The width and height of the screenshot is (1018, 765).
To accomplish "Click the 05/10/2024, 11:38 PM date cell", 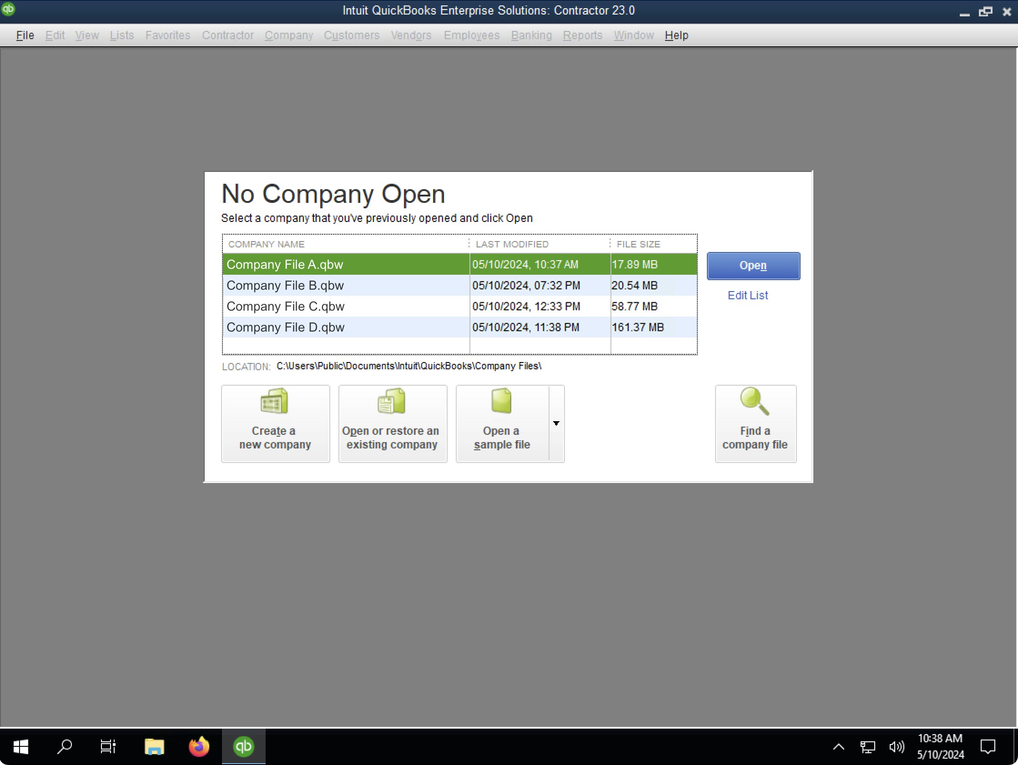I will pyautogui.click(x=540, y=327).
